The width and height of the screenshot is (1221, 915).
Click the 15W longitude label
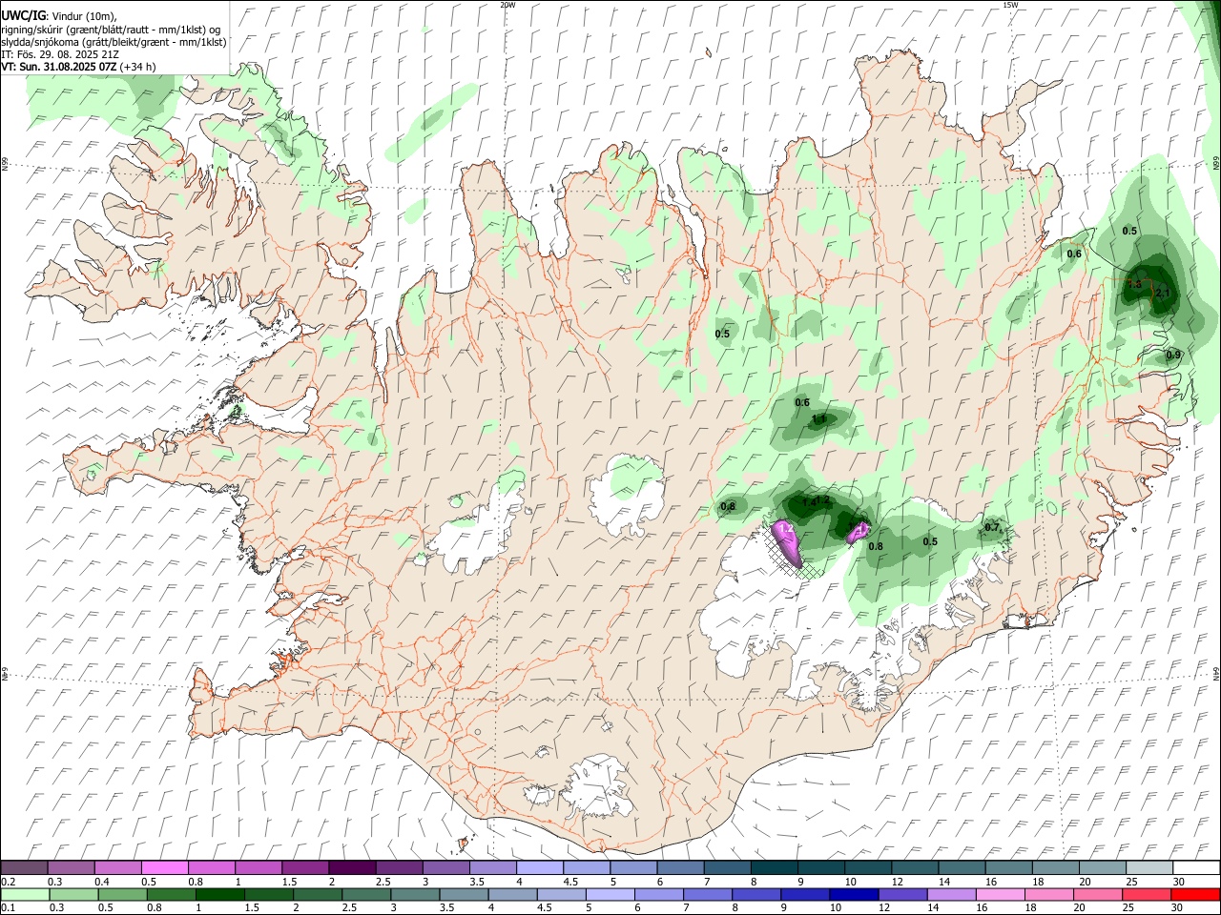(x=1010, y=5)
